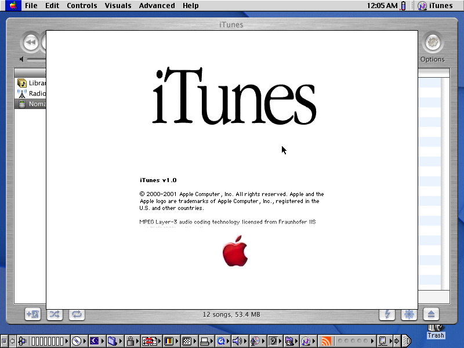
Task: Click the 12 songs, 53.4 MB status
Action: 231,314
